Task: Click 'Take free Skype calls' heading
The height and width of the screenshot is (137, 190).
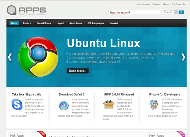Action: point(27,94)
